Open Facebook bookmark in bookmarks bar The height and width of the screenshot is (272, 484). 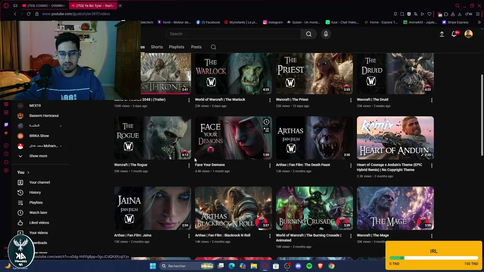tap(208, 22)
